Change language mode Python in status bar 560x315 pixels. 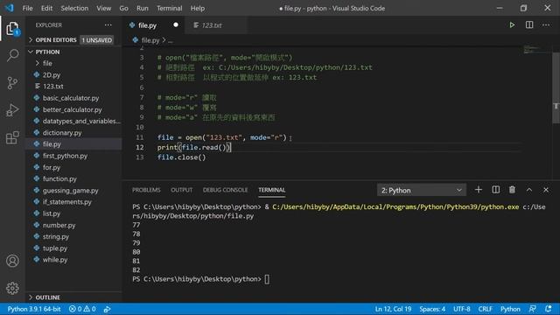pos(510,309)
